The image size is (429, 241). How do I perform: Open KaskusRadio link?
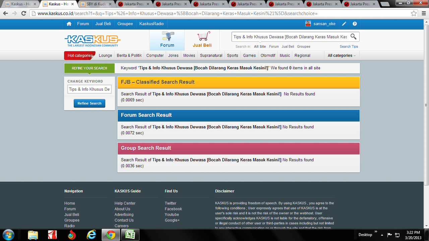(x=151, y=24)
